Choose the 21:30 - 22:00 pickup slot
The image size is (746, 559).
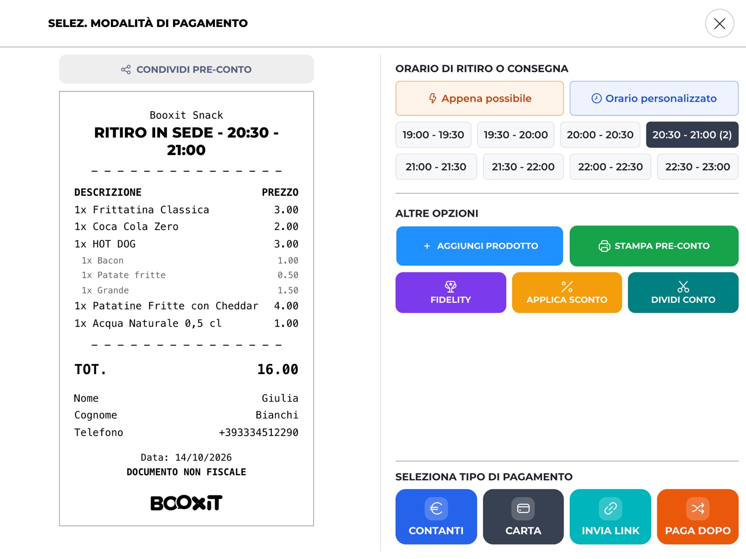pyautogui.click(x=523, y=167)
